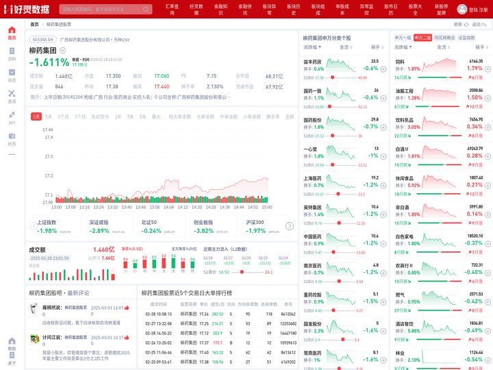Add 一心堂 with its plus icon
The image size is (493, 370).
[383, 156]
